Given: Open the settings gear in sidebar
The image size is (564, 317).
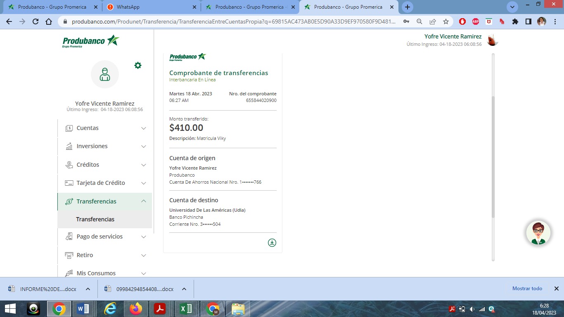Looking at the screenshot, I should (138, 65).
